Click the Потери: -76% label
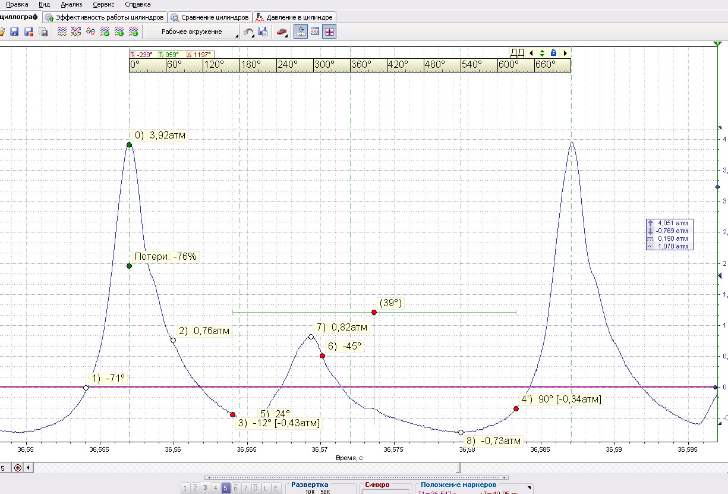Viewport: 728px width, 494px height. (x=166, y=257)
